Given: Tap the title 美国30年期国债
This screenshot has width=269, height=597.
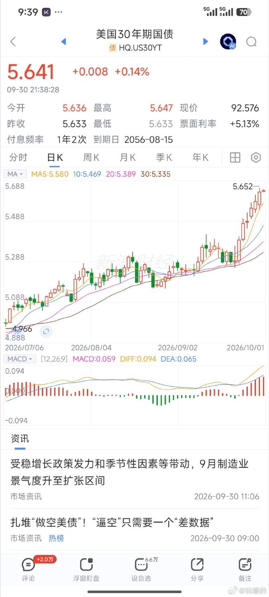Looking at the screenshot, I should (x=134, y=34).
